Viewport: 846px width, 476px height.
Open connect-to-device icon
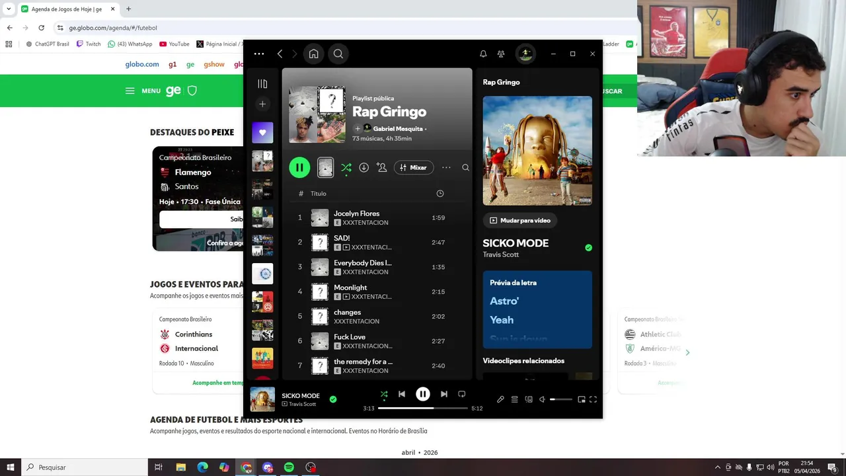click(x=529, y=399)
